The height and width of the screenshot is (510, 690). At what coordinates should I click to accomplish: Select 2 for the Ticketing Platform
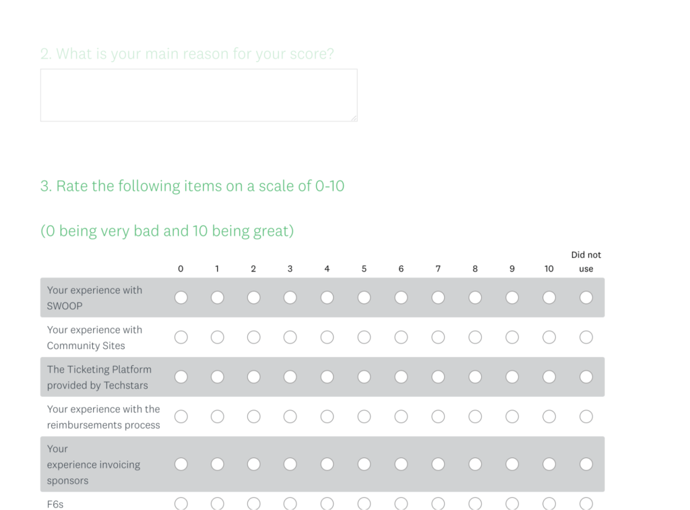click(x=253, y=377)
